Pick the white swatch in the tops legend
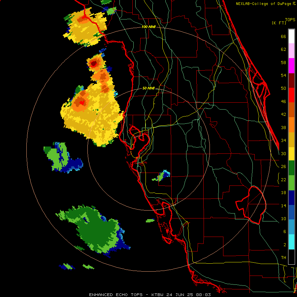Screen dimensions: 297x297 pos(291,36)
